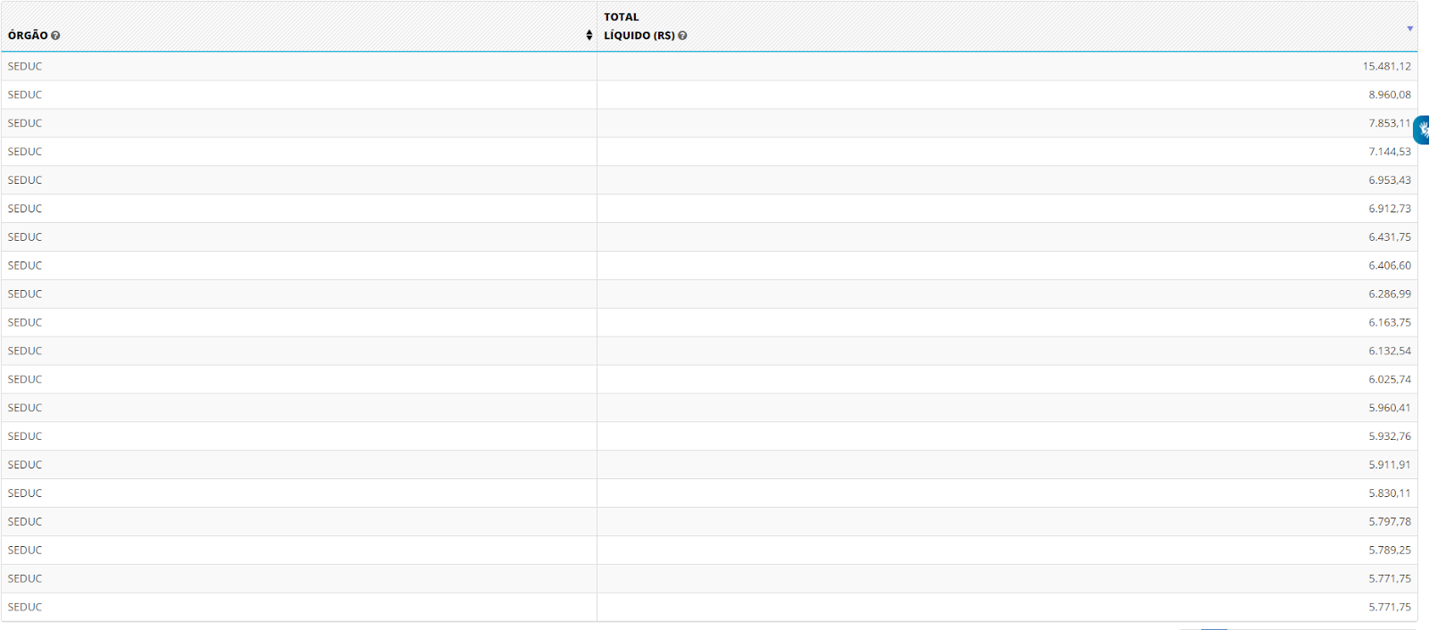Image resolution: width=1429 pixels, height=630 pixels.
Task: Select the value 6.163,75
Action: (1390, 323)
